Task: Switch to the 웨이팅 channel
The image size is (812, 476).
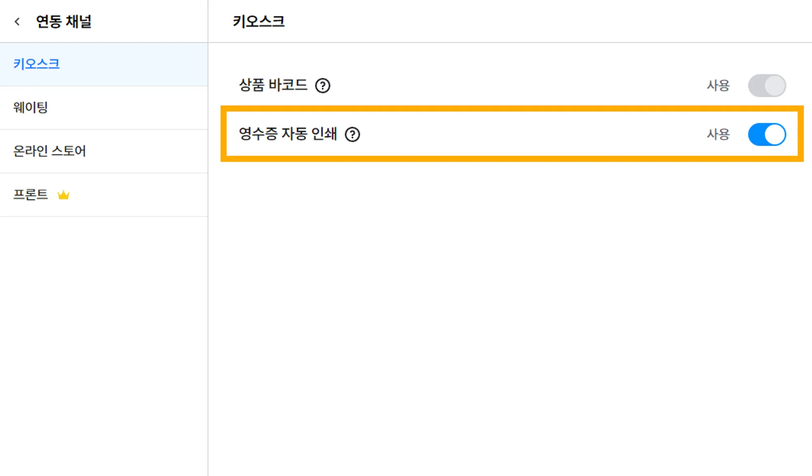Action: click(30, 108)
